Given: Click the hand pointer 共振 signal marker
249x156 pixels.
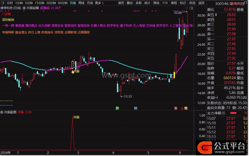Looking at the screenshot, I should coord(73,72).
